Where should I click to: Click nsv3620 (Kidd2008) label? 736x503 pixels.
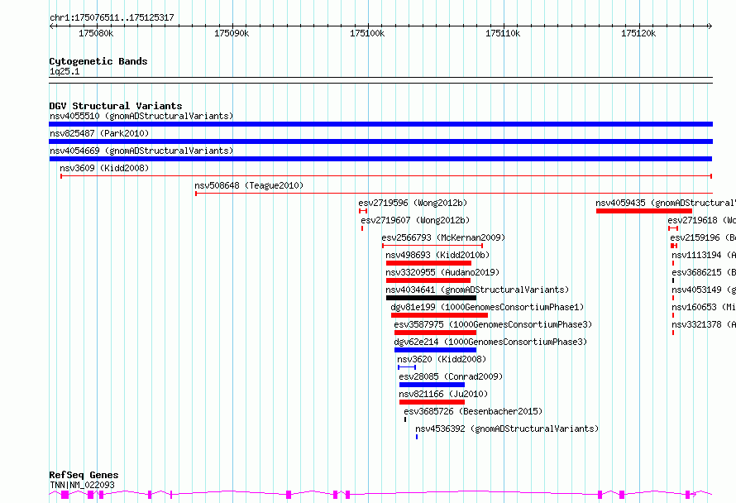442,359
